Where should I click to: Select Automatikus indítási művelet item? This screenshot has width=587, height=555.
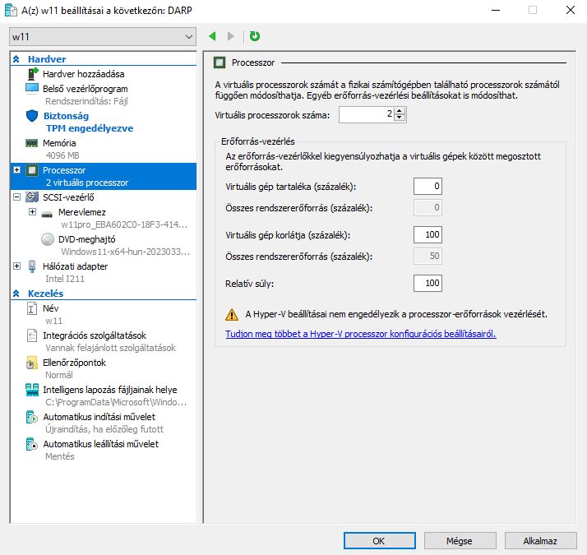tap(99, 417)
